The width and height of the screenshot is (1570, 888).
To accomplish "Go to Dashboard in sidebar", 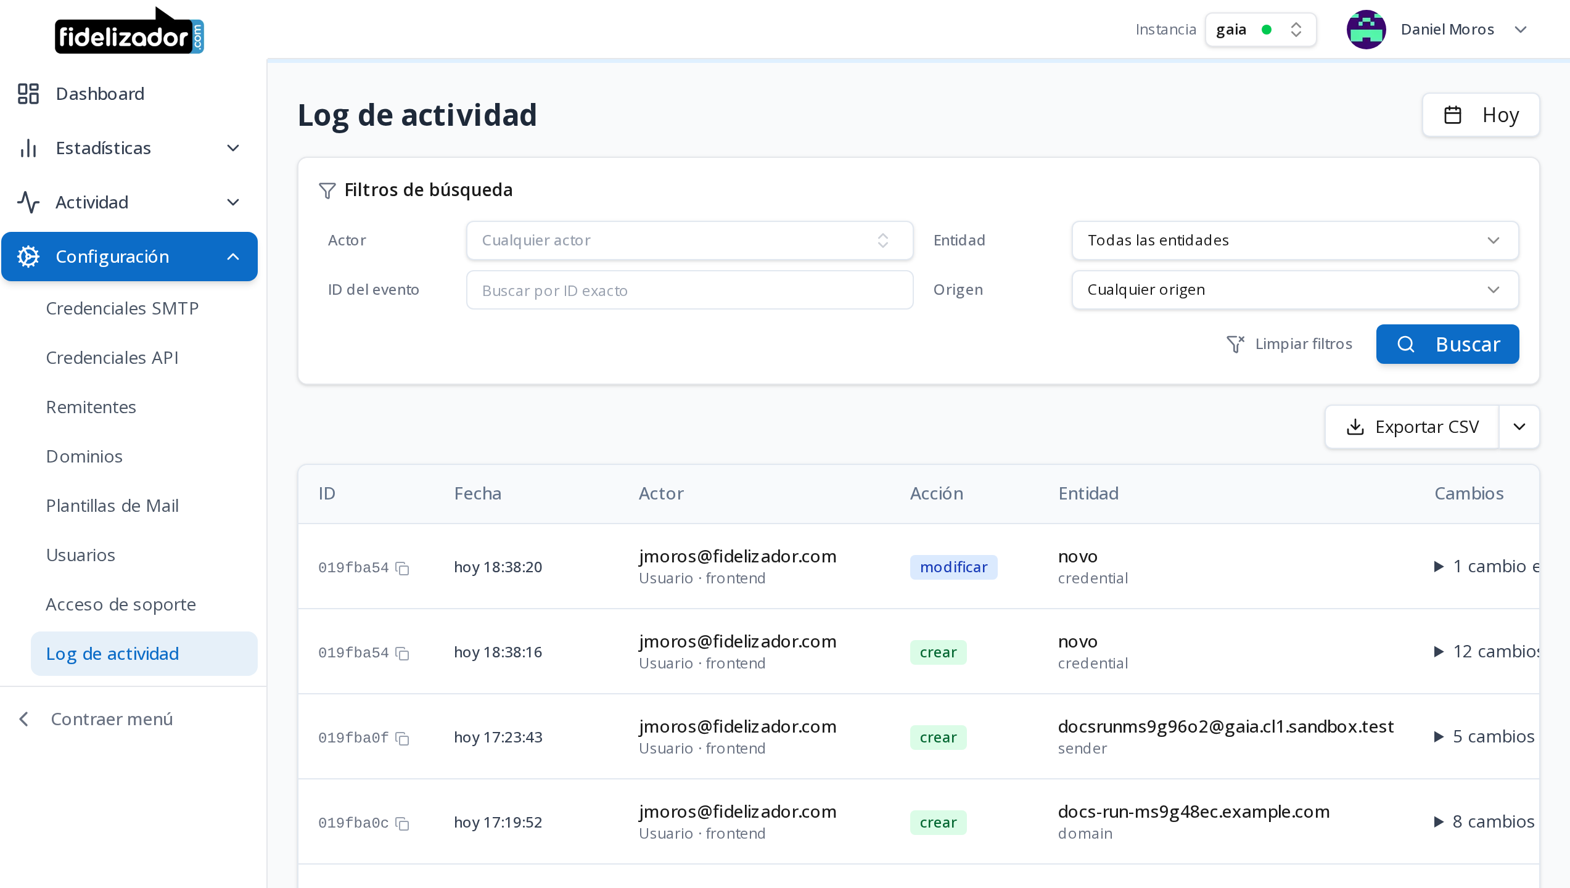I will coord(129,94).
